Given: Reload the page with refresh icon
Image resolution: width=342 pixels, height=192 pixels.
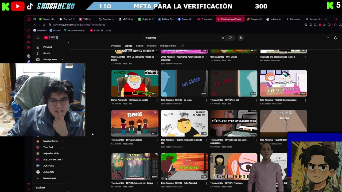Looking at the screenshot, I should pos(44,25).
